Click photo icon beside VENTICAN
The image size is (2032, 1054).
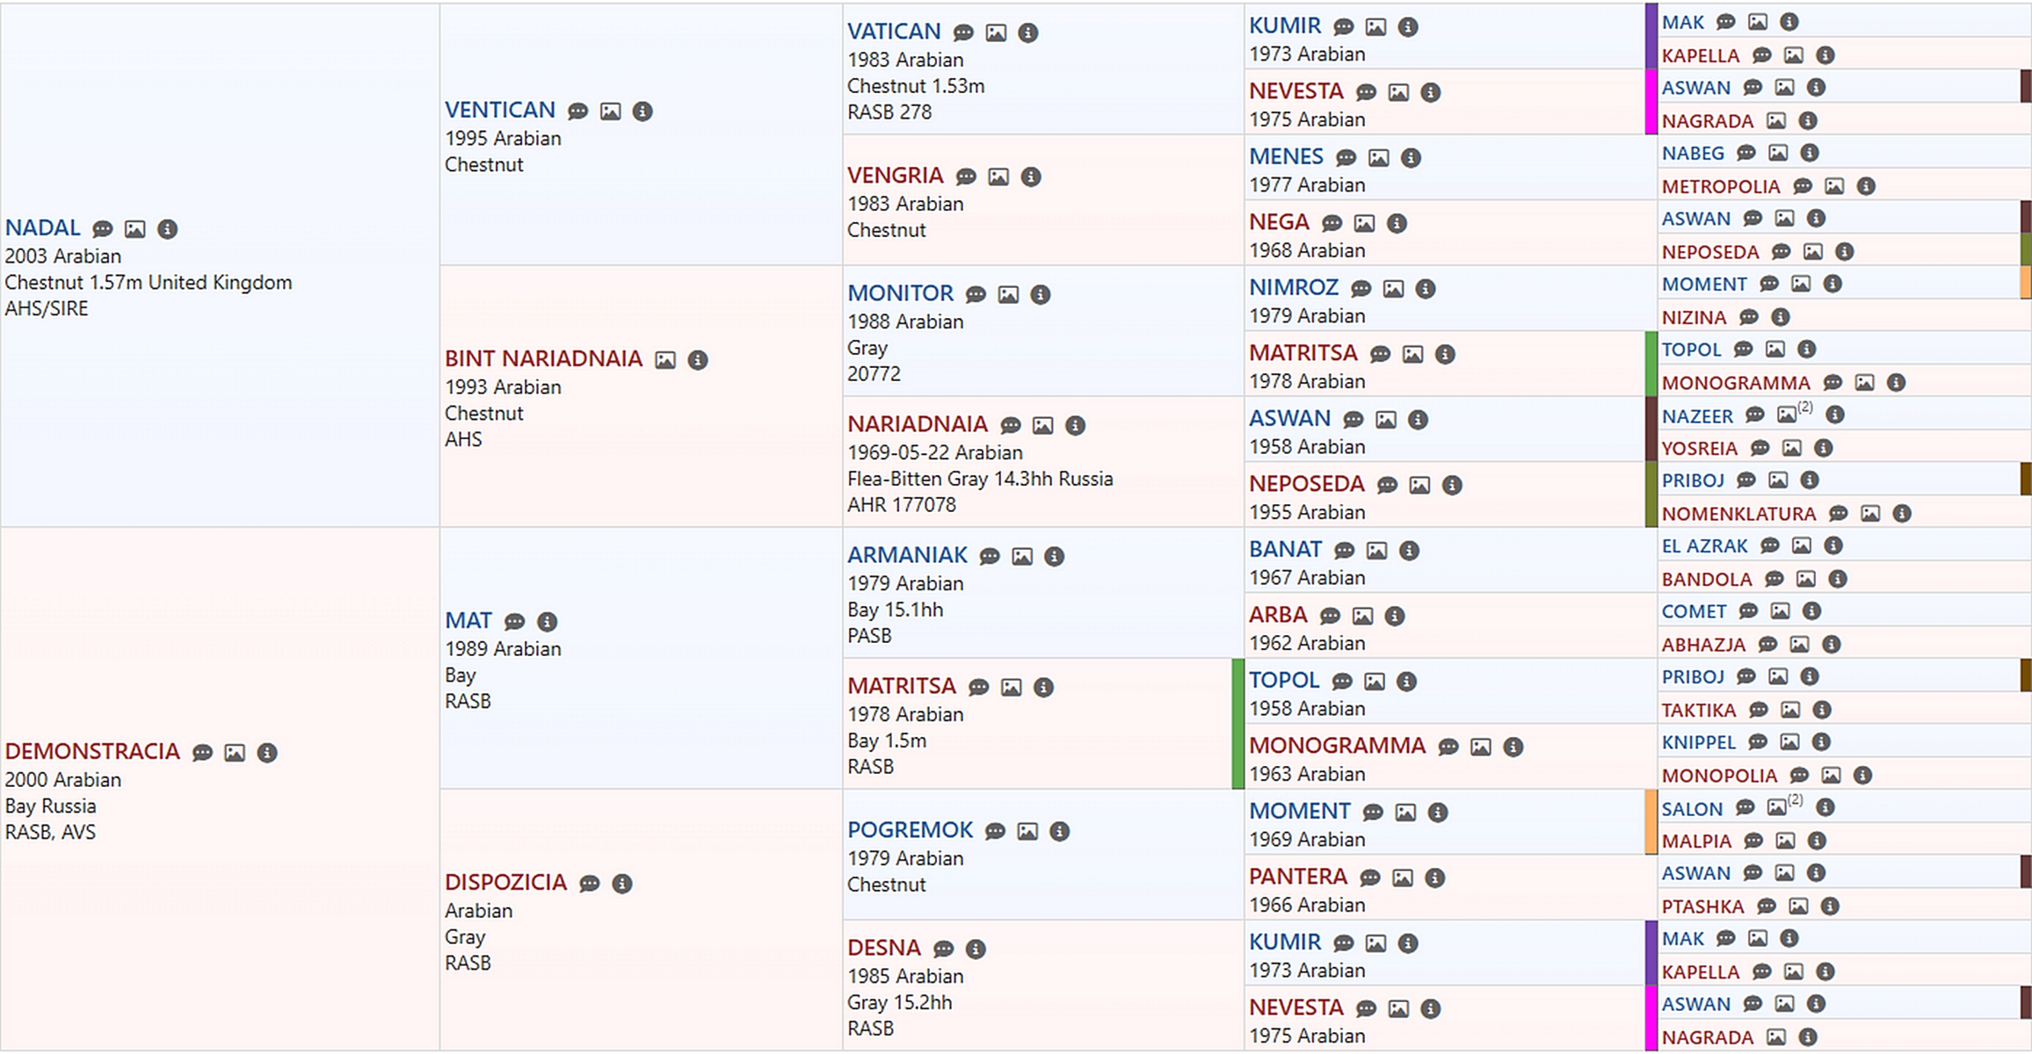pos(610,112)
